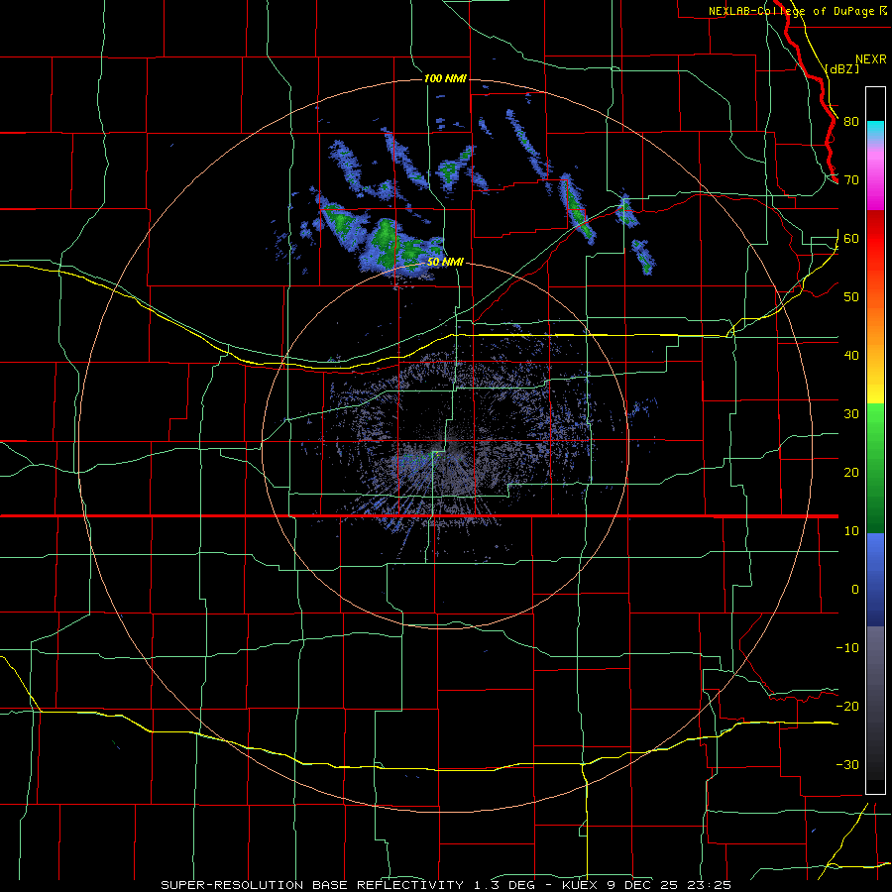
Task: Click the -30 value on the dBZ scale
Action: tap(847, 764)
